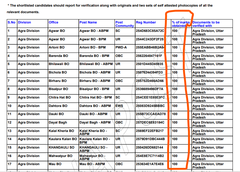Click the Bichola BO - ABPM post name

(95, 73)
